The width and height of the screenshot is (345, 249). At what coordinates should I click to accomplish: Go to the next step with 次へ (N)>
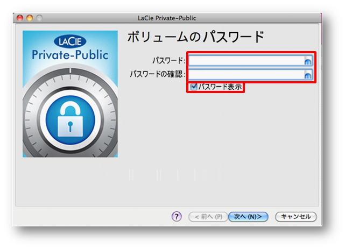tap(248, 217)
